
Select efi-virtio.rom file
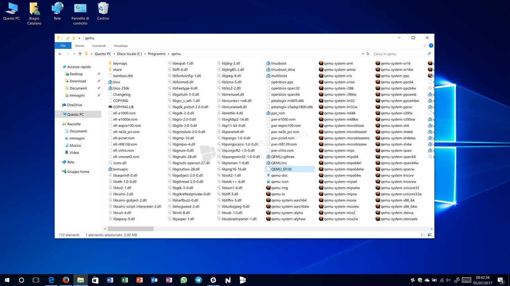point(124,151)
